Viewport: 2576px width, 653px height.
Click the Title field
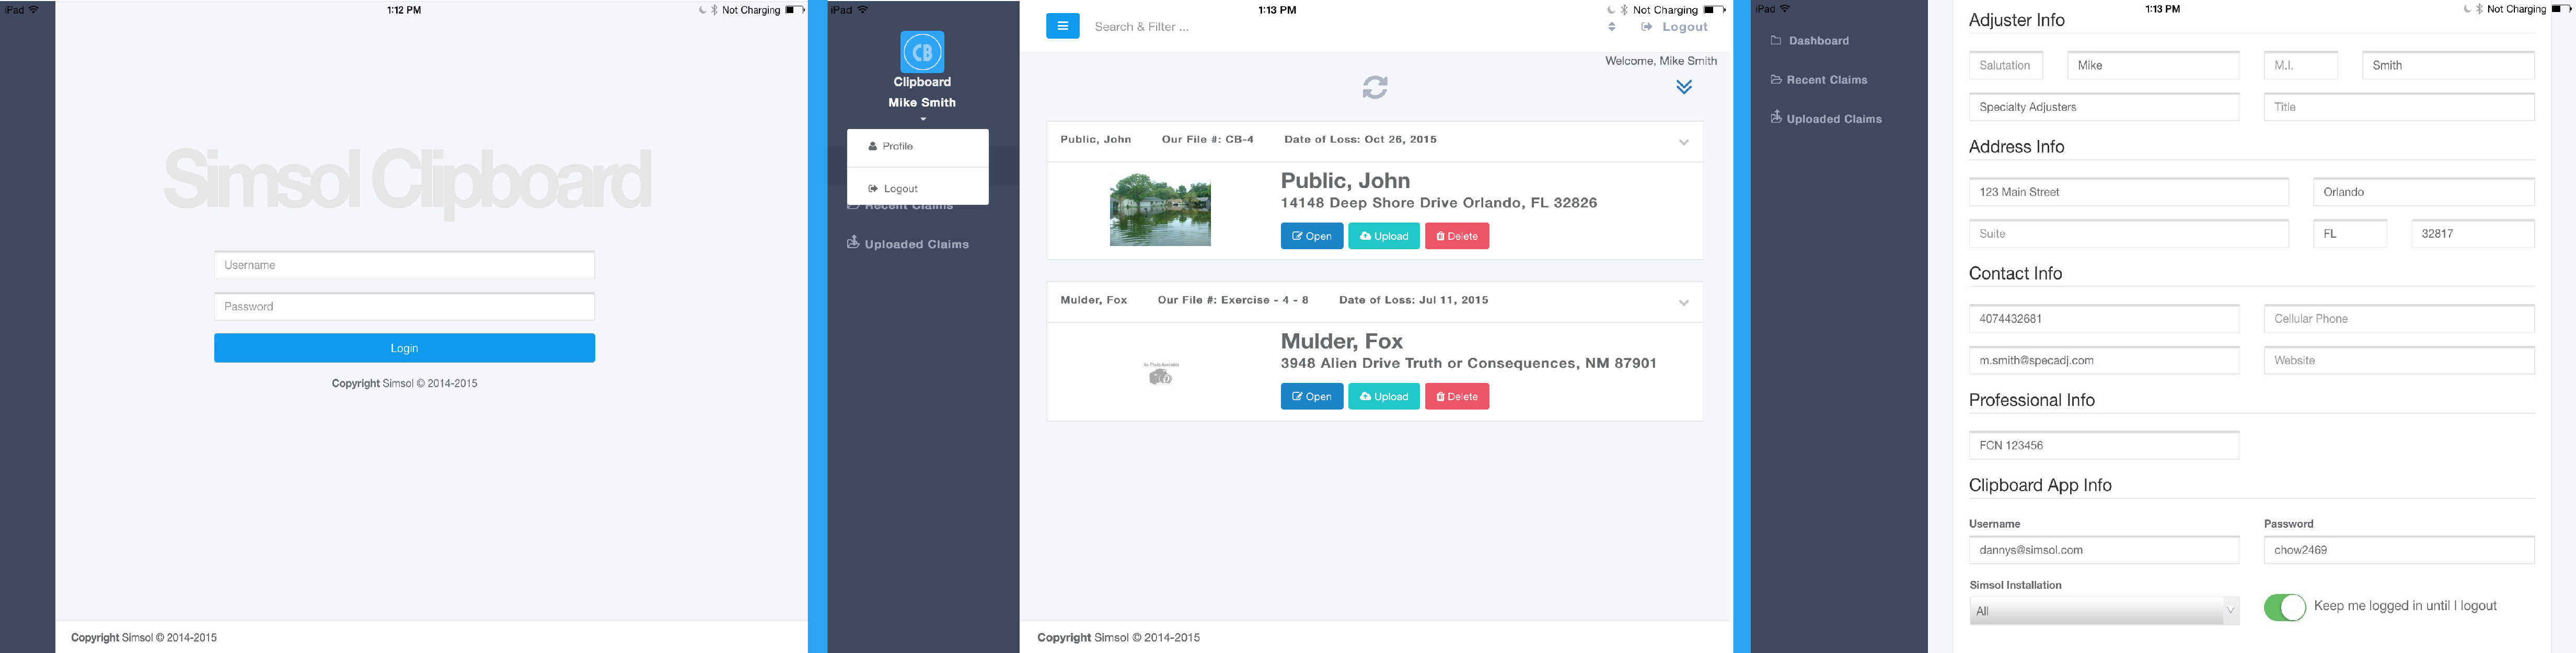[x=2398, y=107]
